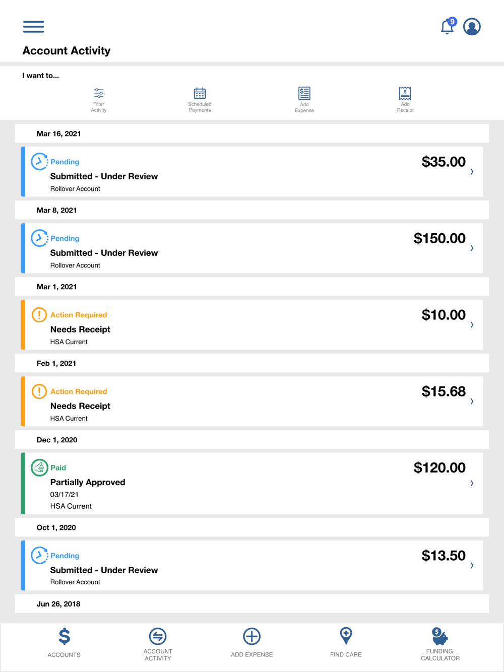504x672 pixels.
Task: Select FIND CARE tab label
Action: (346, 655)
